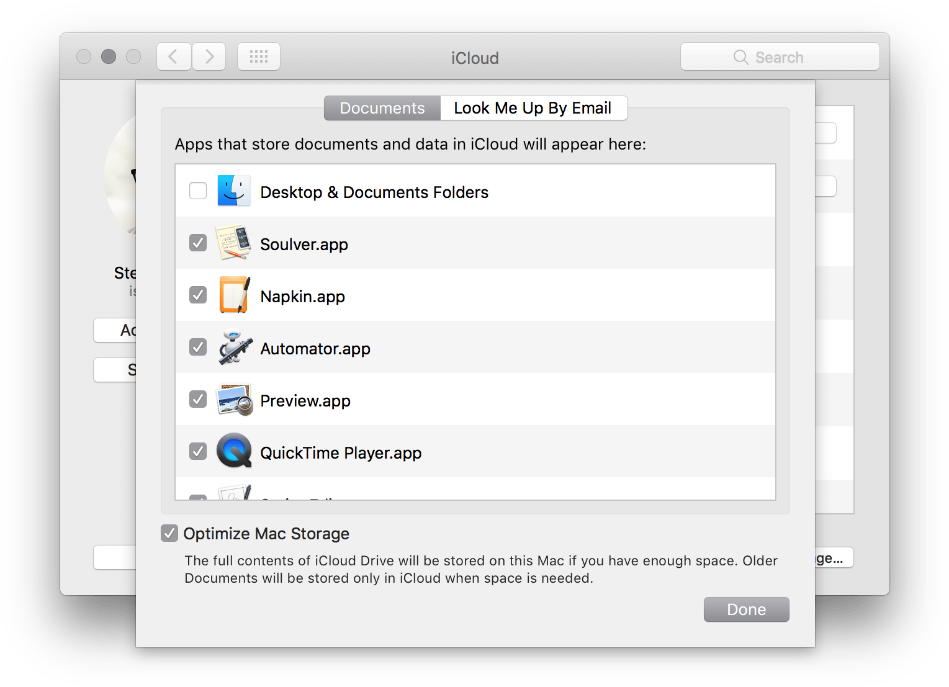Screen dimensions: 949x687
Task: Select the Soulver.app row text
Action: point(304,245)
